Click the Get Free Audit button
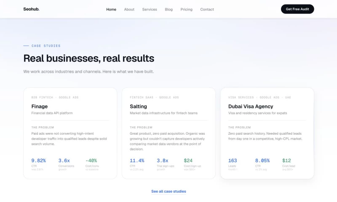 [297, 9]
